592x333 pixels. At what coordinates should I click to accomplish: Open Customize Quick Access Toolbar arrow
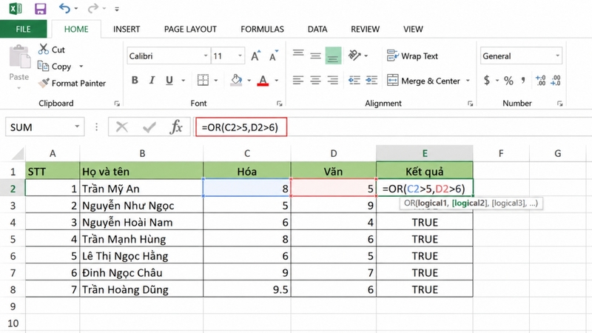[117, 9]
